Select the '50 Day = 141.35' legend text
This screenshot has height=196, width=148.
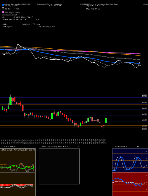[12, 9]
